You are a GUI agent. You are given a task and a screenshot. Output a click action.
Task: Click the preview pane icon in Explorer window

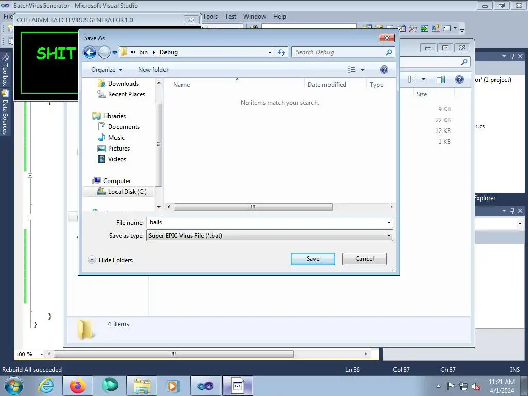pos(441,79)
